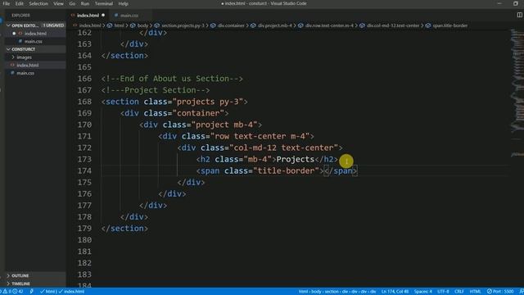Click the div.container breadcrumb
The height and width of the screenshot is (295, 524).
(x=231, y=25)
